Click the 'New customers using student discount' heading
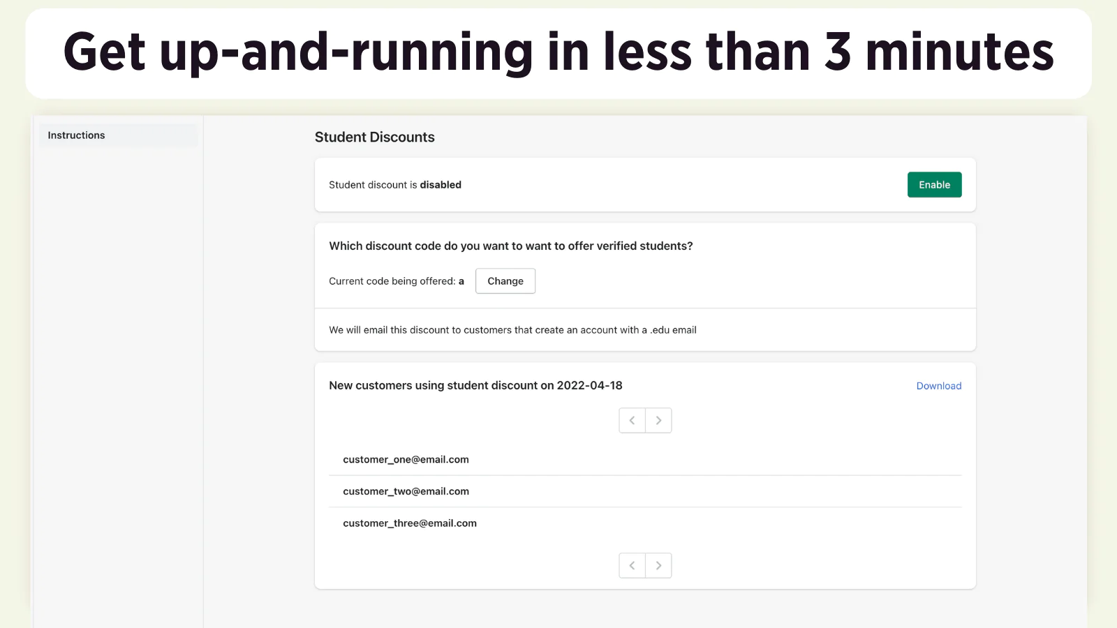1117x628 pixels. click(441, 386)
